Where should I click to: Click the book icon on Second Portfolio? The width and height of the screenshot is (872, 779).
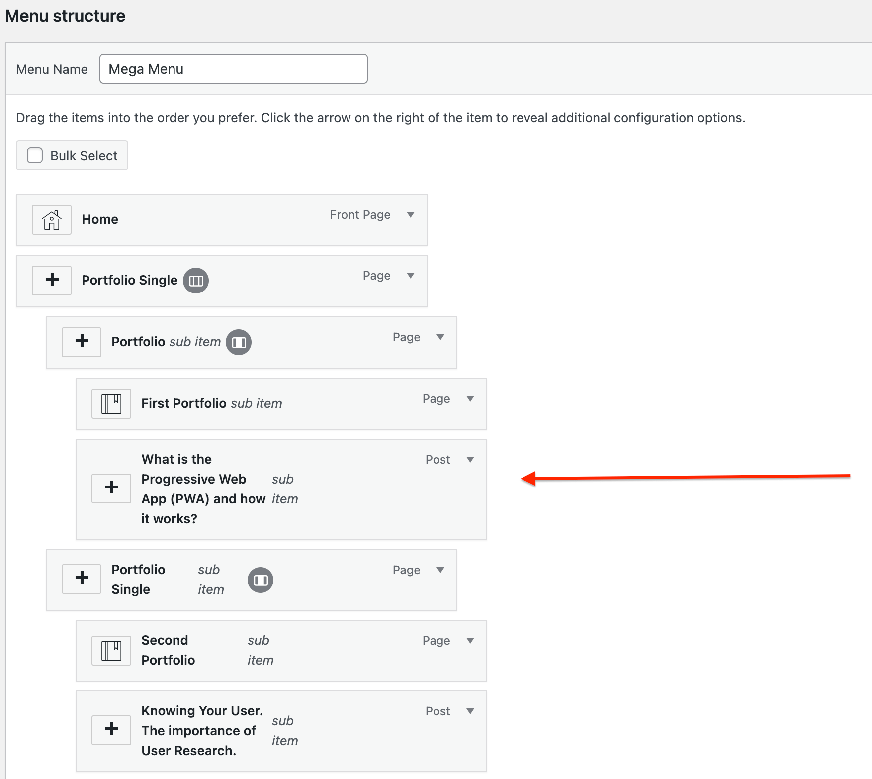point(111,650)
